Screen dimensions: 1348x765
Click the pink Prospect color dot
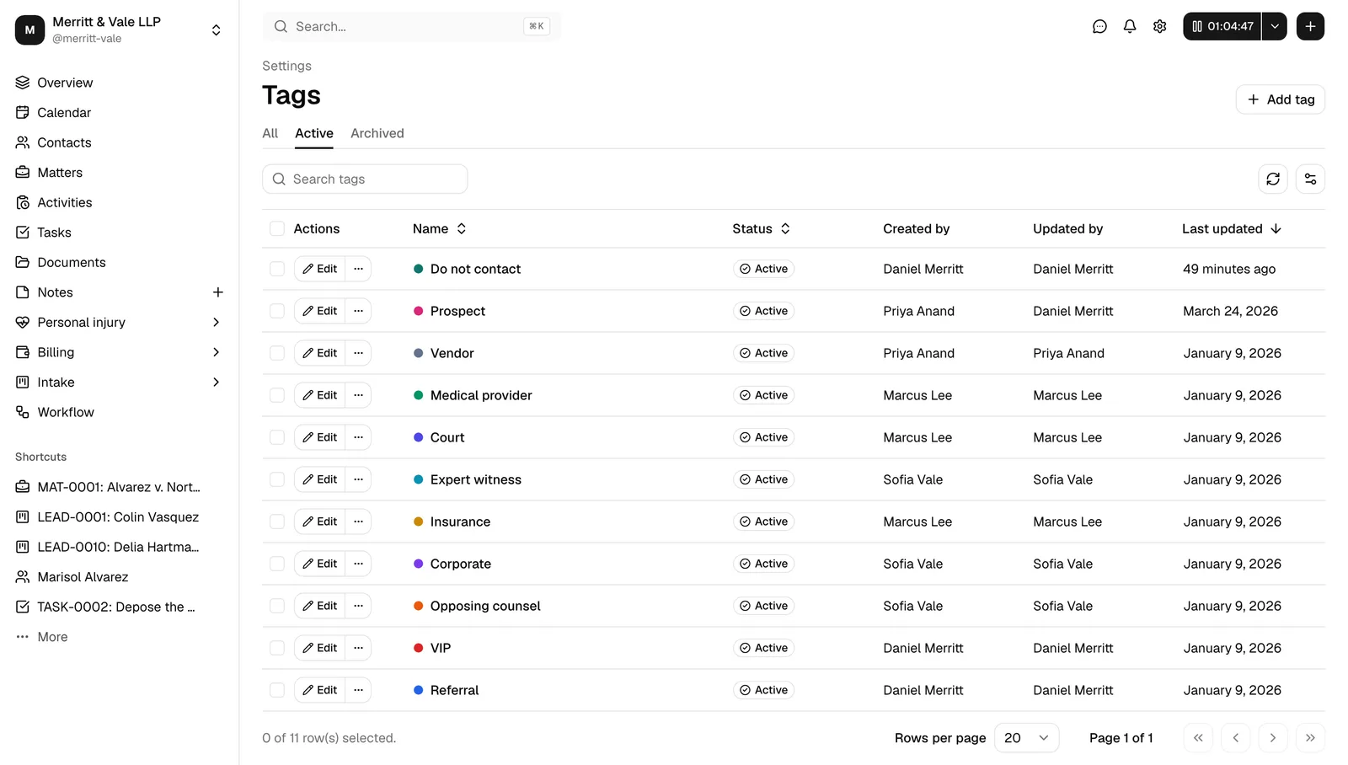[x=418, y=311]
